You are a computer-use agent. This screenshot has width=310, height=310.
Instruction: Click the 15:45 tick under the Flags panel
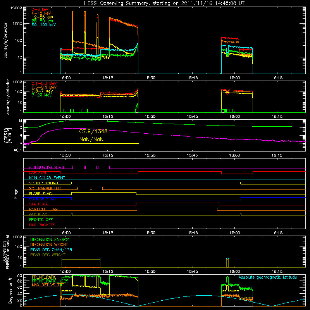[192, 233]
